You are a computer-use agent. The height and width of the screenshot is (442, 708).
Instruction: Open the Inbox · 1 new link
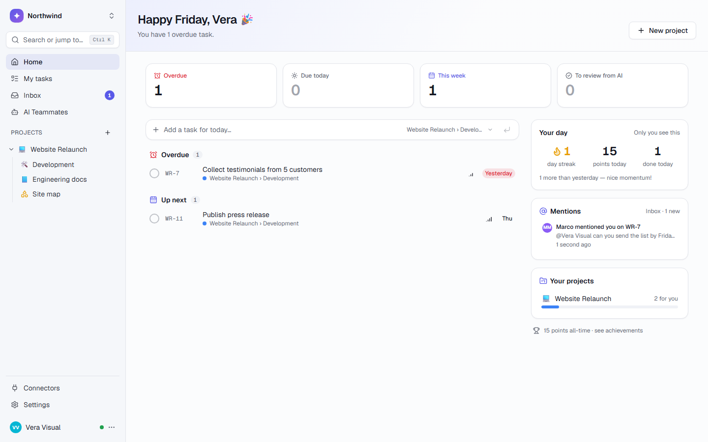click(663, 211)
